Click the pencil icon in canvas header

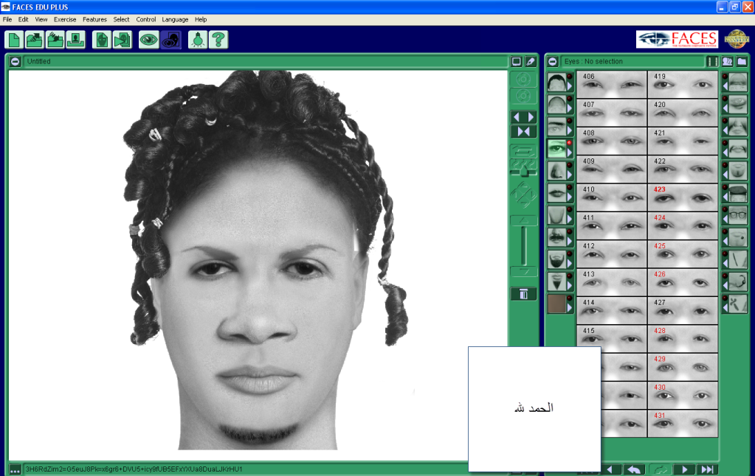(530, 62)
